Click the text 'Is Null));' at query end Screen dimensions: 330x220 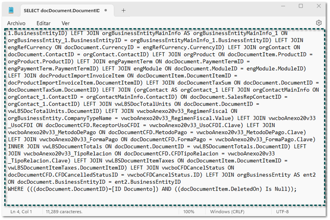pos(281,189)
